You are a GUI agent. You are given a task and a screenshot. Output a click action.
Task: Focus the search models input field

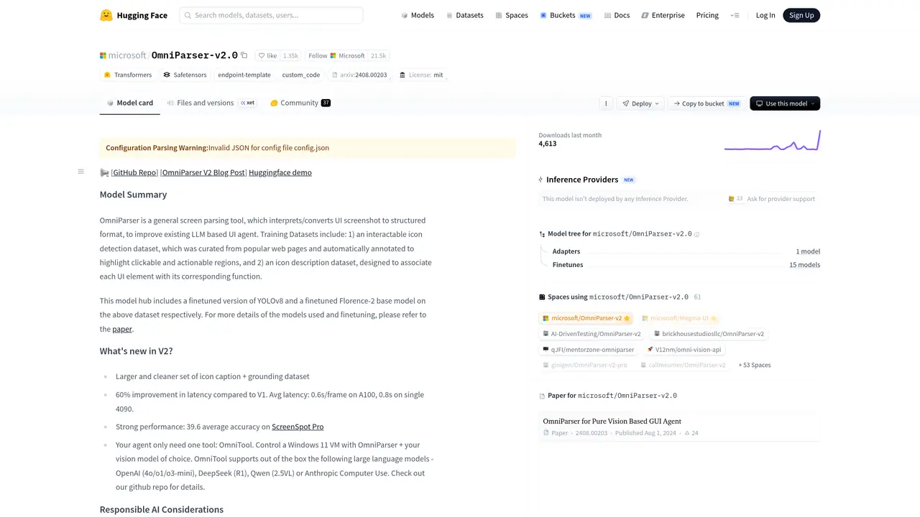pos(271,15)
